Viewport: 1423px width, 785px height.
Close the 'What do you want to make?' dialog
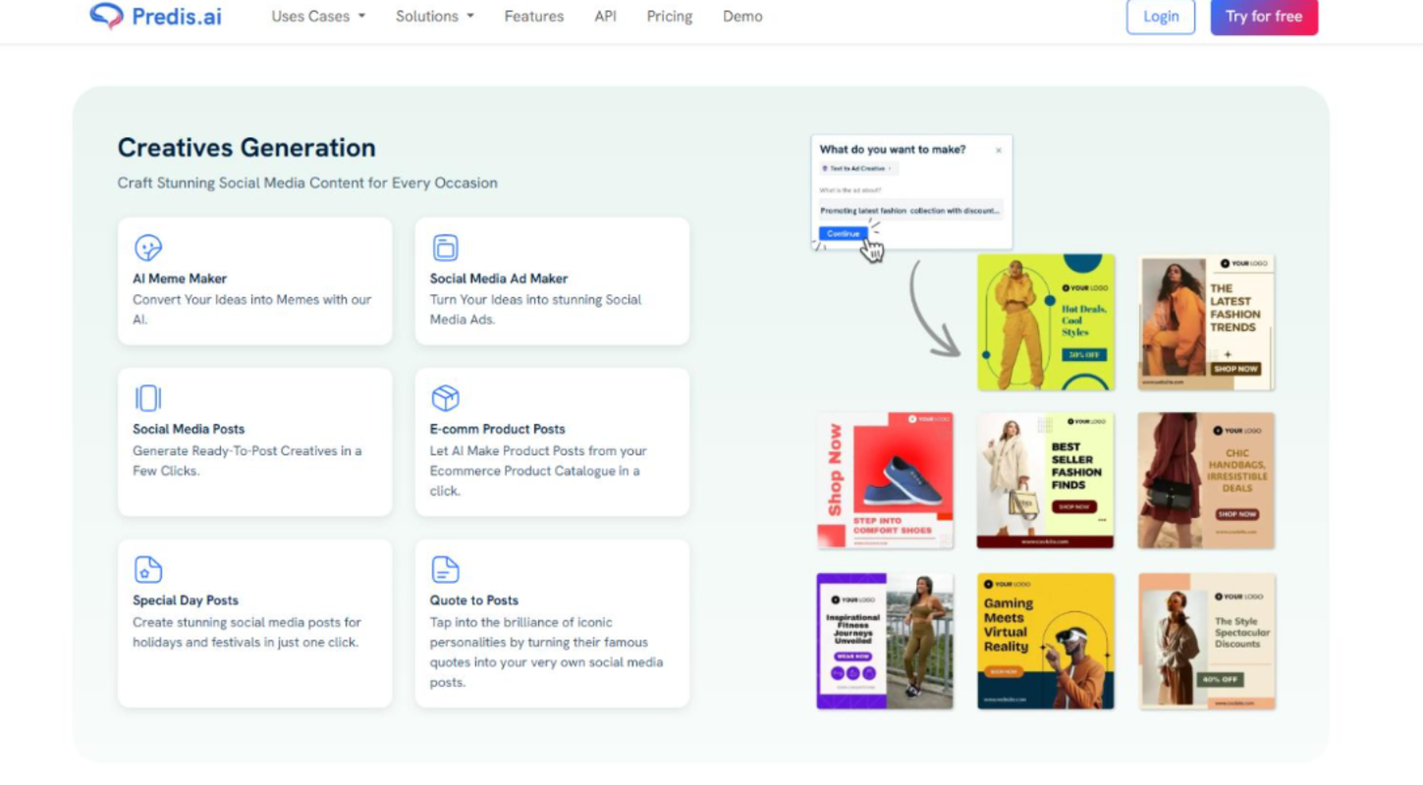999,150
